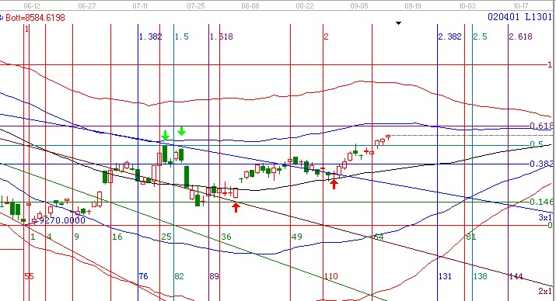Select the 09-05 date on axis
556x301 pixels.
(358, 5)
